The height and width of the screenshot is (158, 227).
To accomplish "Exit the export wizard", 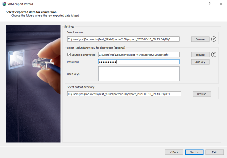I will click(214, 152).
